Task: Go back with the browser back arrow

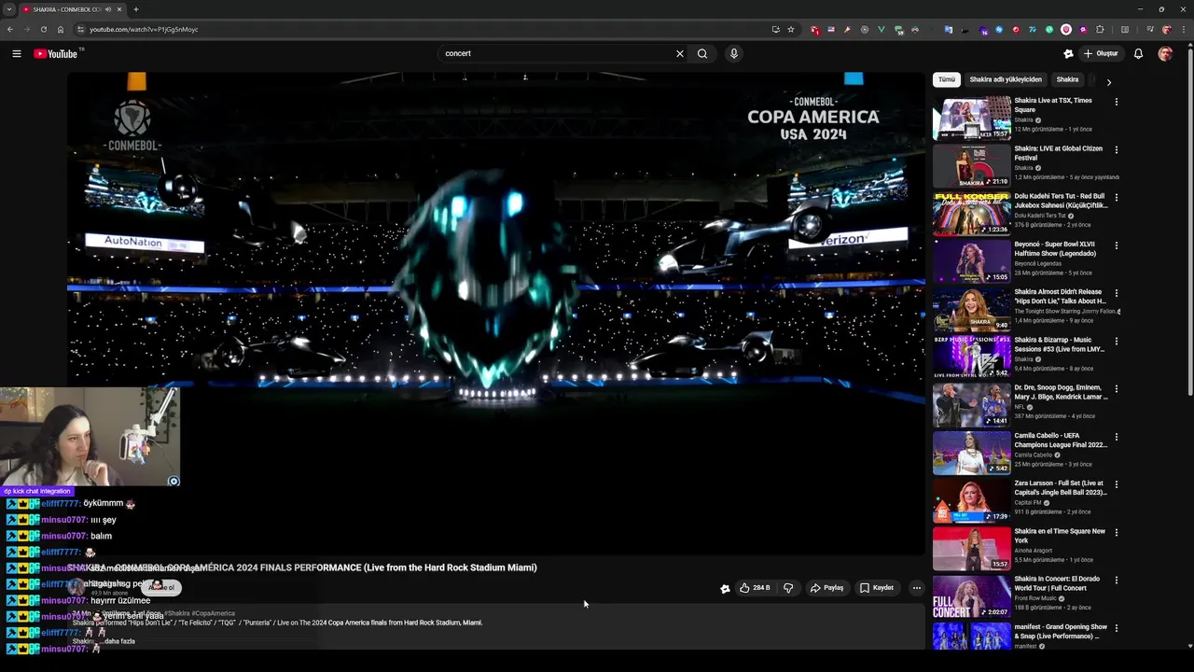Action: [x=9, y=29]
